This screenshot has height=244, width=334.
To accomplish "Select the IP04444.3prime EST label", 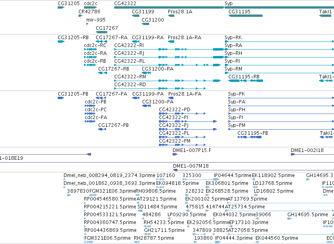I will (234, 238).
